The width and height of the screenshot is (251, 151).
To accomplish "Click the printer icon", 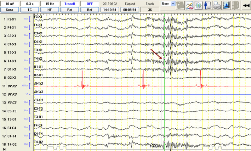I will (x=217, y=5).
